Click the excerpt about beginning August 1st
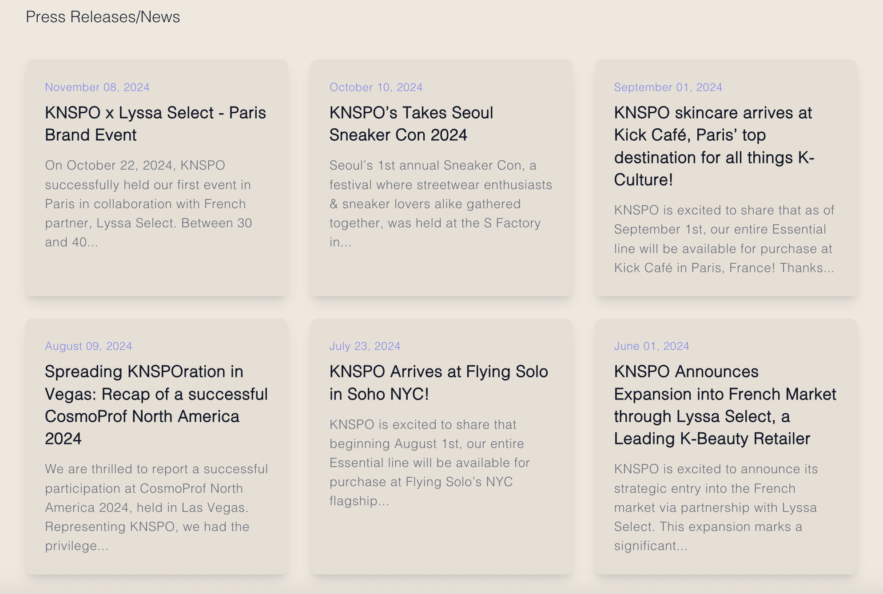The width and height of the screenshot is (883, 594). [429, 463]
